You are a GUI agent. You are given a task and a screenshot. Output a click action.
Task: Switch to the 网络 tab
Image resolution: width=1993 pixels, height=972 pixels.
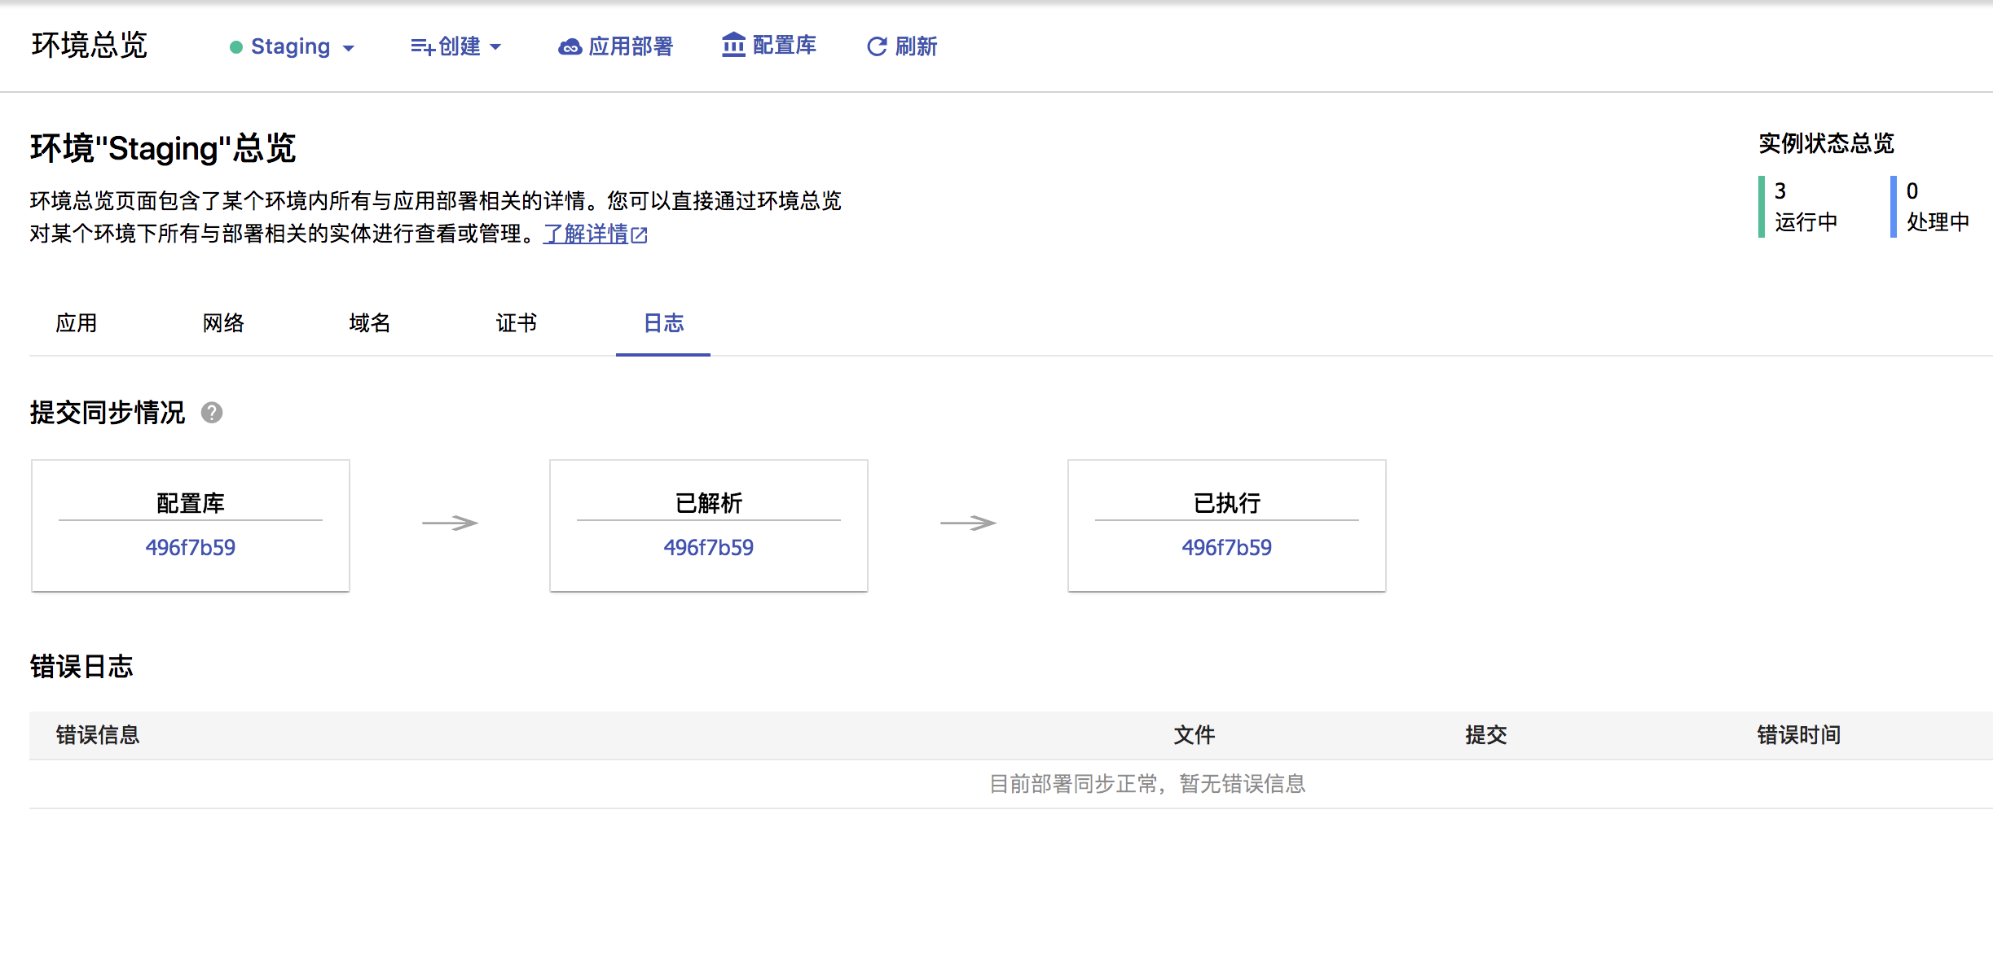[223, 323]
